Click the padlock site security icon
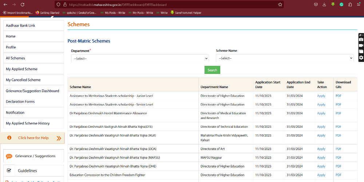The width and height of the screenshot is (364, 182). point(65,4)
